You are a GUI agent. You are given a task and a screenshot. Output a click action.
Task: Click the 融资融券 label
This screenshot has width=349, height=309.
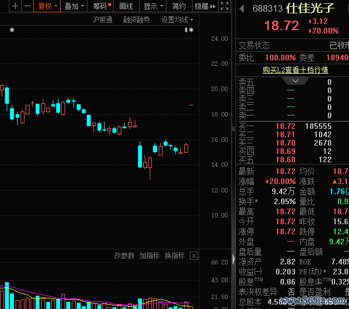[136, 20]
